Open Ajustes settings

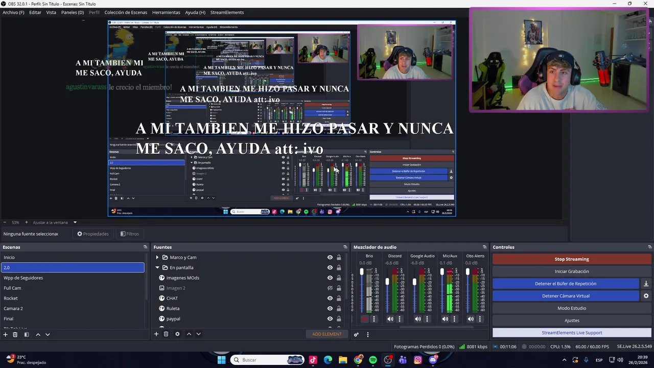[x=572, y=320]
